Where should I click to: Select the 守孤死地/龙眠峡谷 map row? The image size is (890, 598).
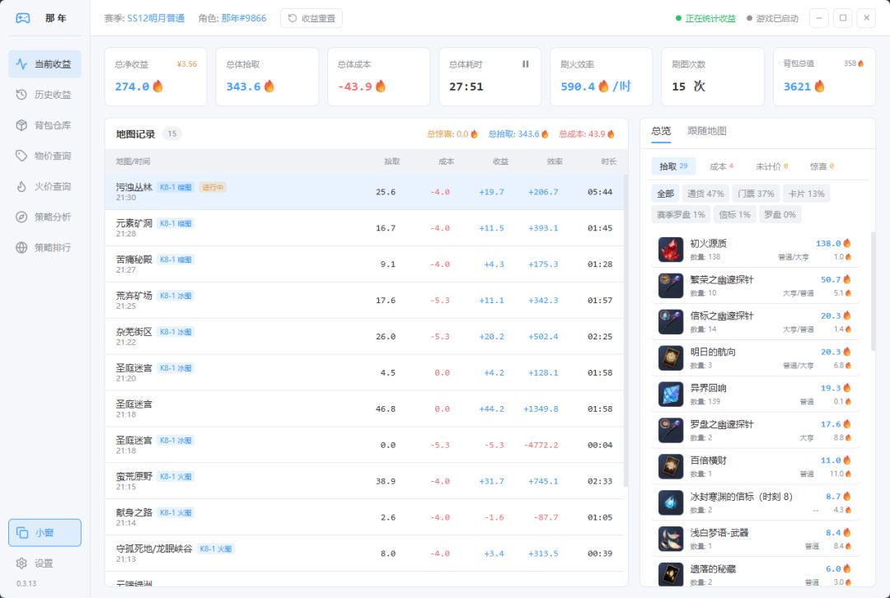point(364,554)
